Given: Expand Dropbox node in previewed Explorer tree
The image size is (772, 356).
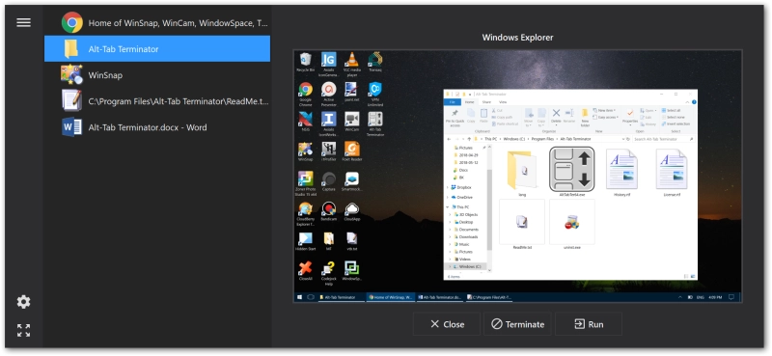Looking at the screenshot, I should point(448,187).
